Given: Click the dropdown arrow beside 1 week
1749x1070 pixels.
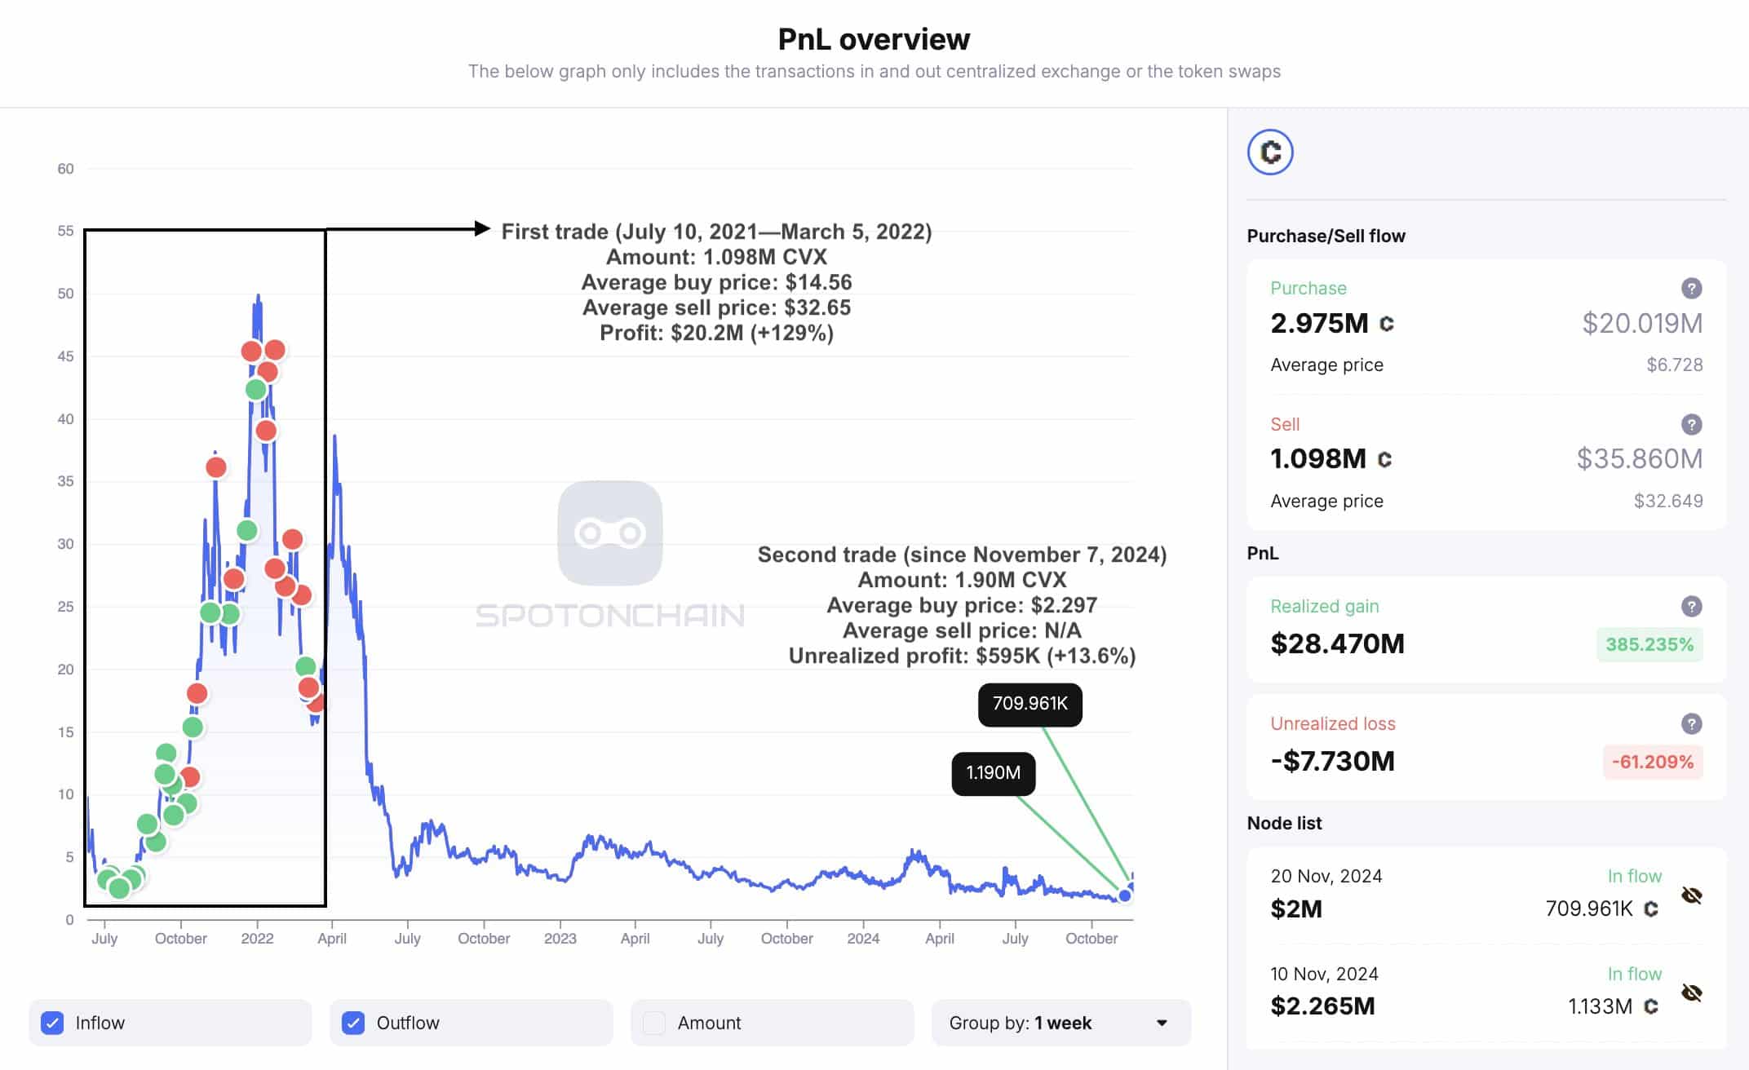Looking at the screenshot, I should (1162, 1023).
